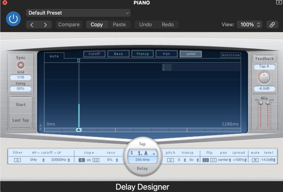Click the Swing 50% value field
The image size is (283, 192).
coord(20,89)
